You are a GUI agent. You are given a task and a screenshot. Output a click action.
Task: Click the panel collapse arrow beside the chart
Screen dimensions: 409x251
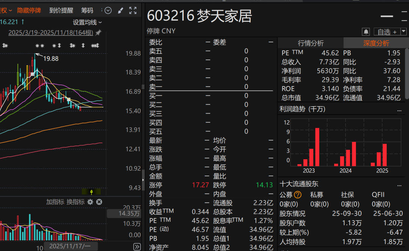pos(143,180)
